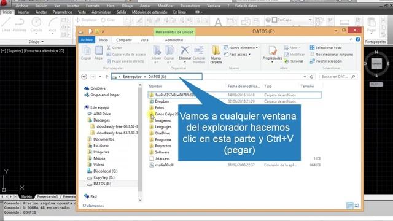Click the AutoCAD ViewCube top face
Screen dimensions: 393x221
[376, 64]
